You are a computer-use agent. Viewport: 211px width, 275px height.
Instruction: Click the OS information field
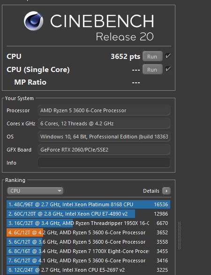[x=104, y=137]
